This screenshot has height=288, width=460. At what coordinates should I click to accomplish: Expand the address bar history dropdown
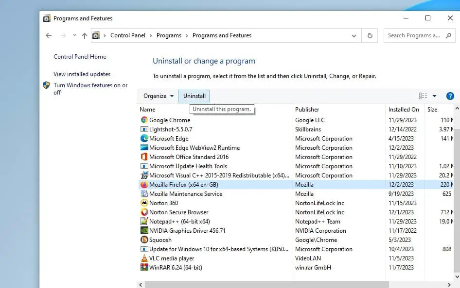[x=354, y=35]
